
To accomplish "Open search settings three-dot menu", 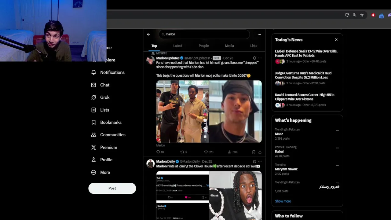I will click(259, 34).
